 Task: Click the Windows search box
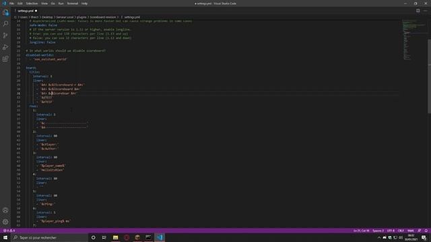49,237
